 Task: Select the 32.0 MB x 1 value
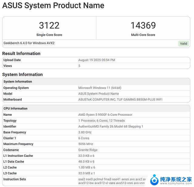pyautogui.click(x=87, y=173)
